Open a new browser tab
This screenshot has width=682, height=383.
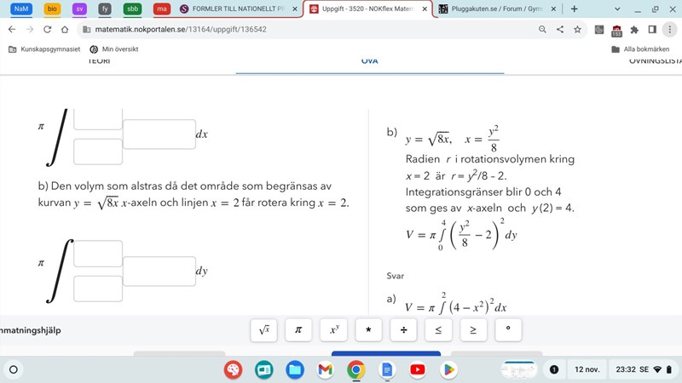(574, 9)
